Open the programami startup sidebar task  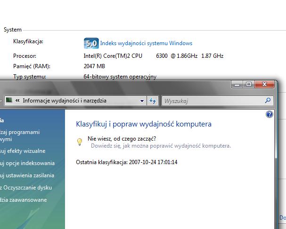tap(20, 135)
